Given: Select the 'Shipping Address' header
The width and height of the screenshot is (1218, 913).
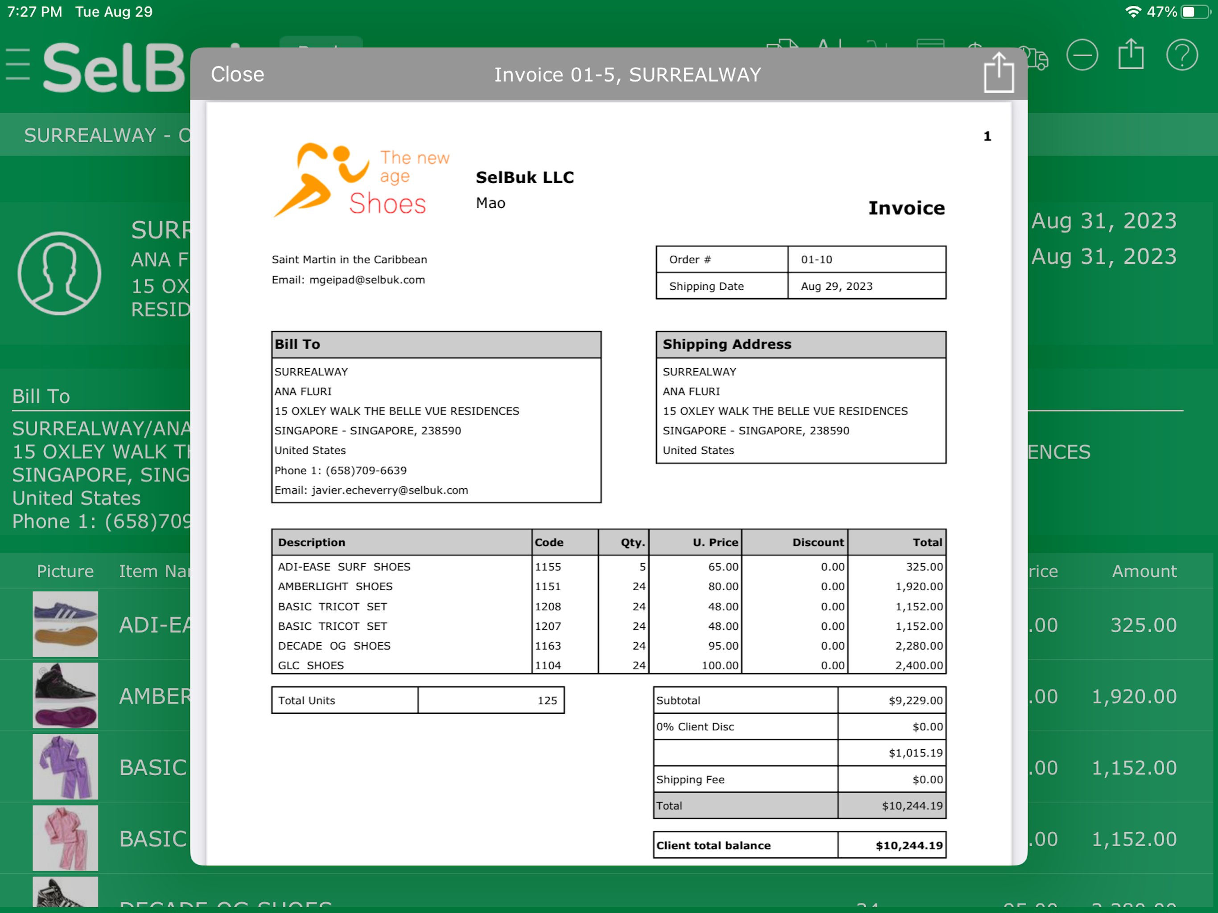Looking at the screenshot, I should (x=801, y=344).
